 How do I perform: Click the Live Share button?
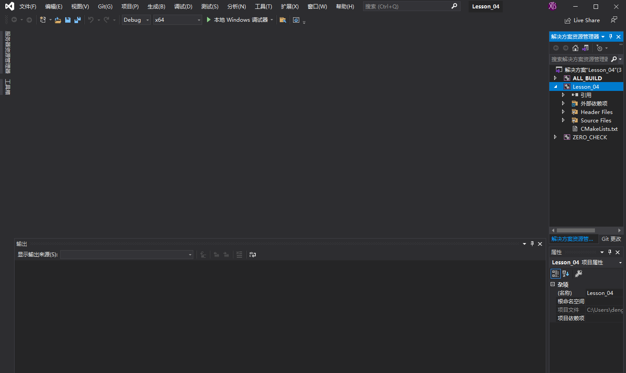(x=582, y=20)
